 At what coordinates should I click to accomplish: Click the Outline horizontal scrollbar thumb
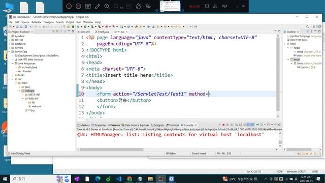(x=299, y=149)
